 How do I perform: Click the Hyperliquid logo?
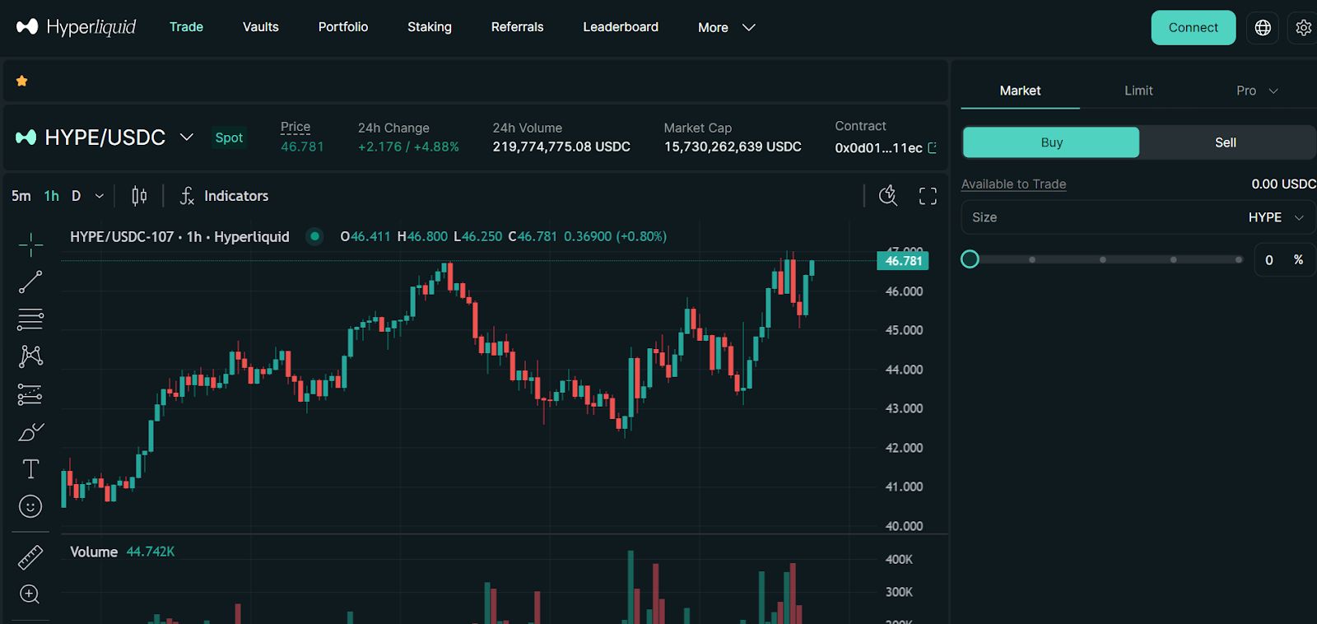77,27
